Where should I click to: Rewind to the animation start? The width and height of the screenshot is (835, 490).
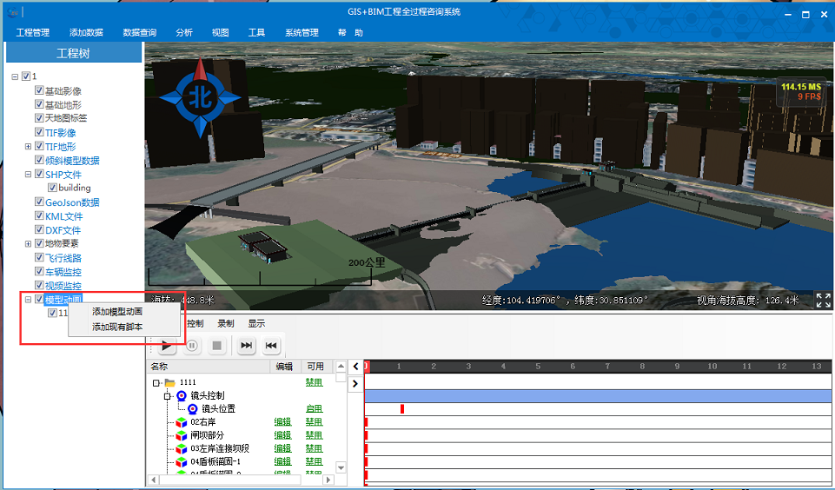point(271,346)
